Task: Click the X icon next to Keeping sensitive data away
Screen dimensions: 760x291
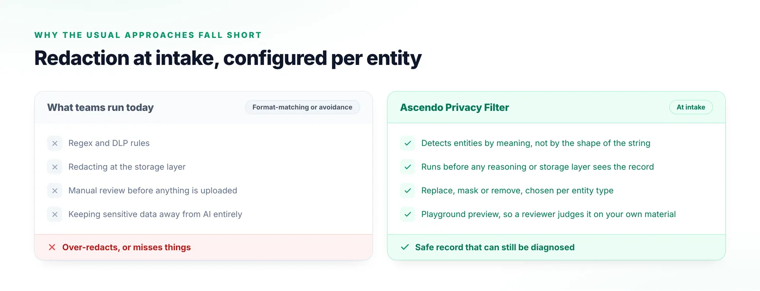Action: tap(55, 214)
